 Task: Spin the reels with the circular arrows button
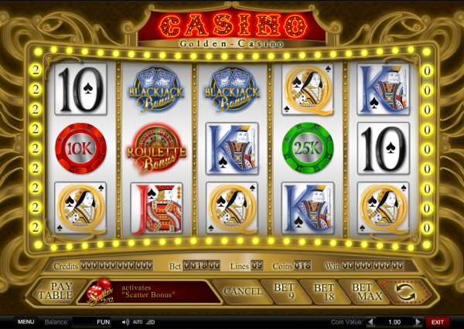coord(405,291)
